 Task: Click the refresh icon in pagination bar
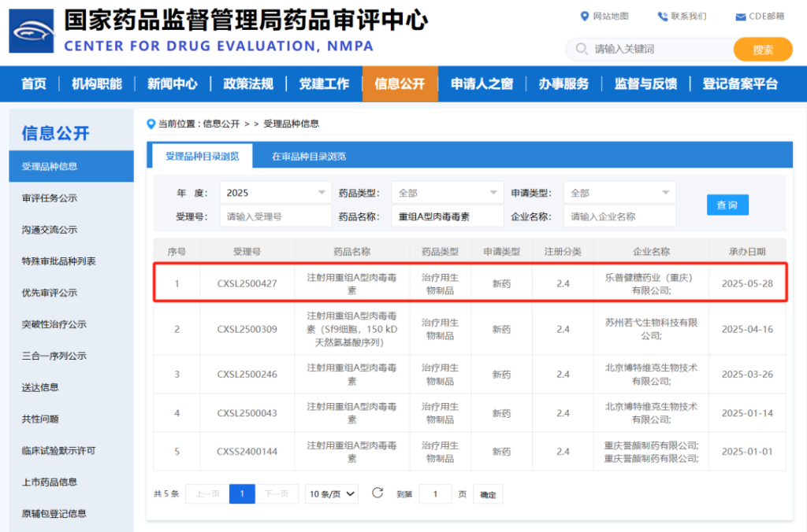[x=377, y=493]
